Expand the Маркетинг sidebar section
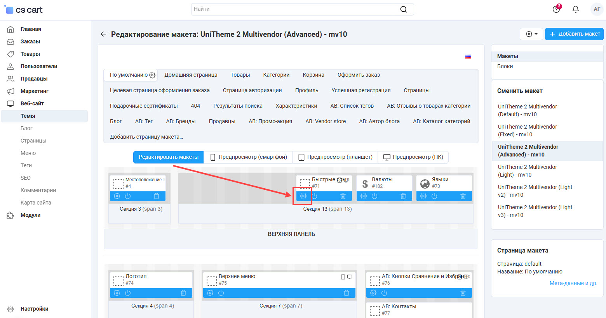606x318 pixels. coord(35,91)
